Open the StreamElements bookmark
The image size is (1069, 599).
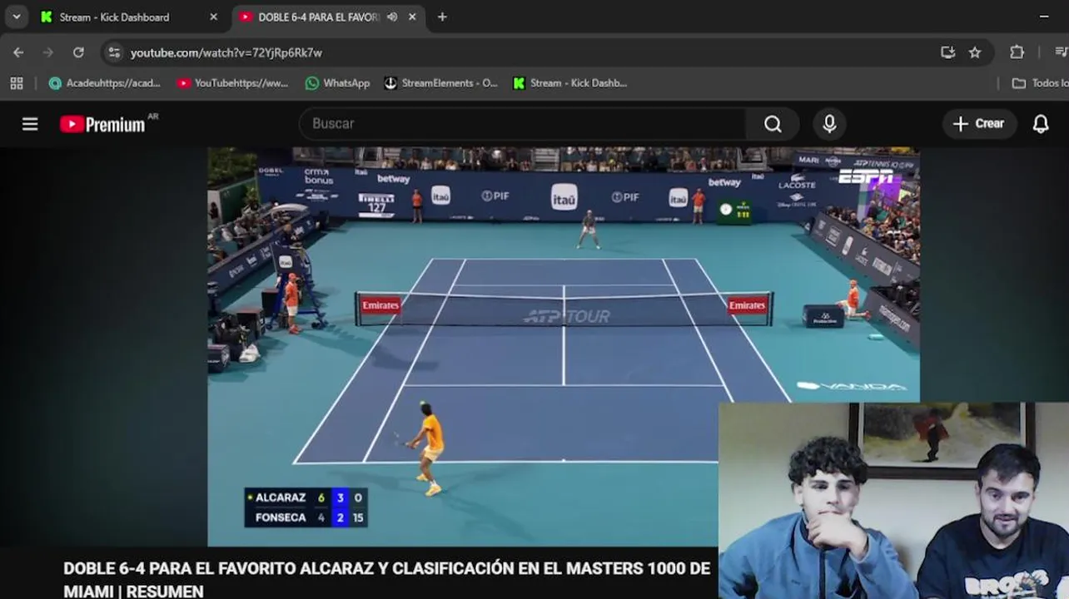click(x=440, y=83)
